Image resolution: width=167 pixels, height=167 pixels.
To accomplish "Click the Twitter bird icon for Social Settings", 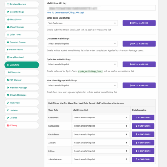I will (8, 12).
